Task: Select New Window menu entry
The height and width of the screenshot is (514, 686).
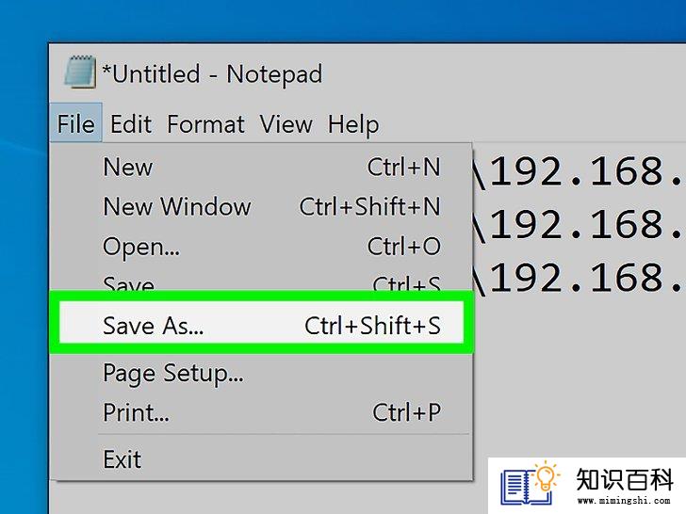Action: coord(262,207)
